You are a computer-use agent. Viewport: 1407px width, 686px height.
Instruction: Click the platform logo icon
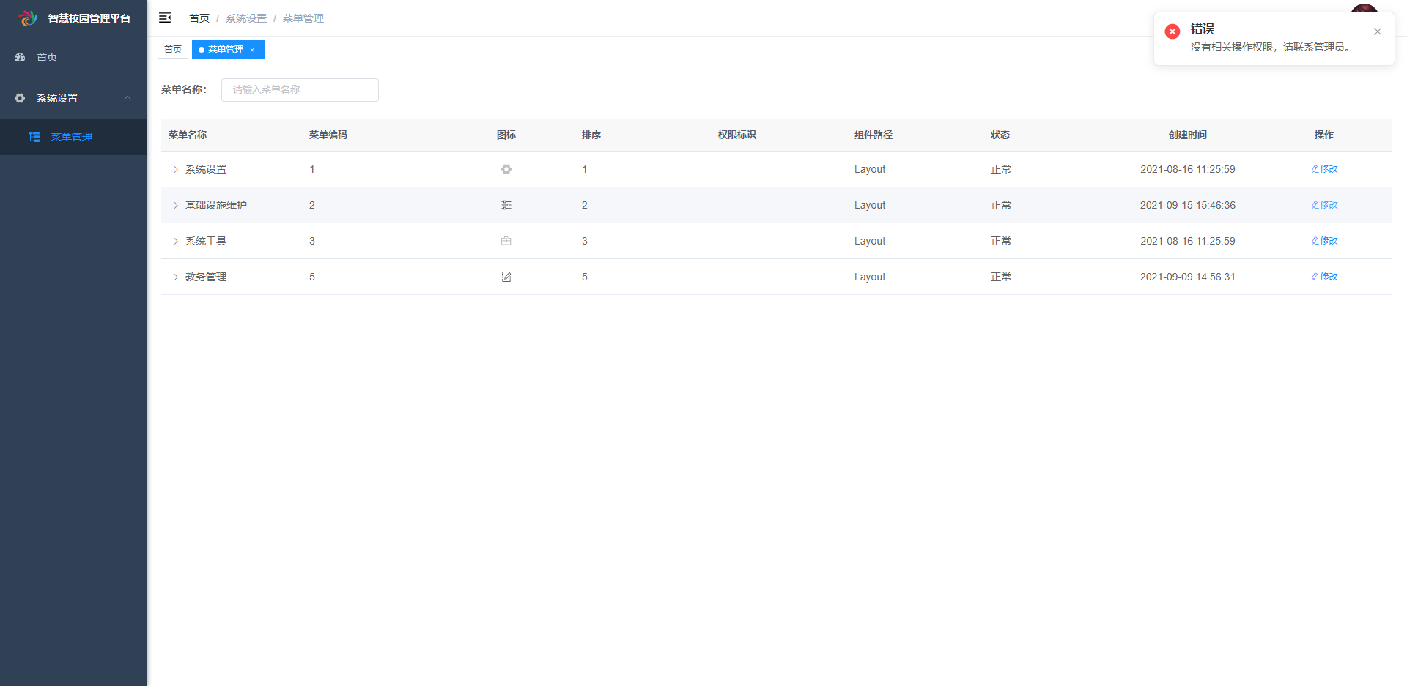[28, 18]
